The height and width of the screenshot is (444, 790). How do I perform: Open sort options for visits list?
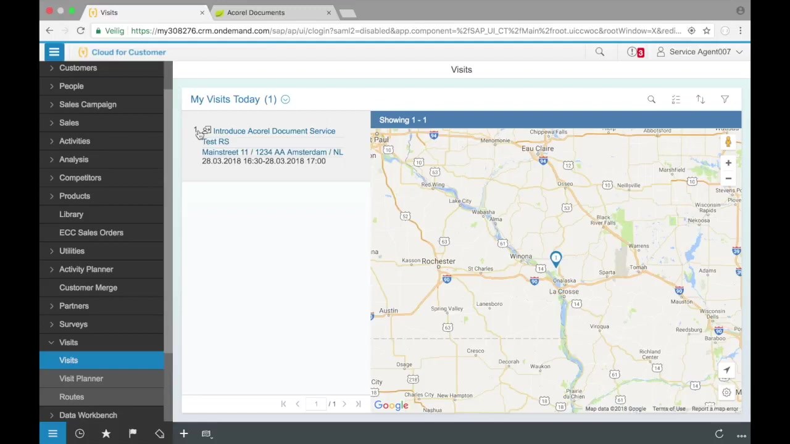coord(701,99)
